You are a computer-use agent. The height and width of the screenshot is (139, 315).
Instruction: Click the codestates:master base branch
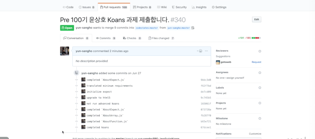(x=147, y=28)
